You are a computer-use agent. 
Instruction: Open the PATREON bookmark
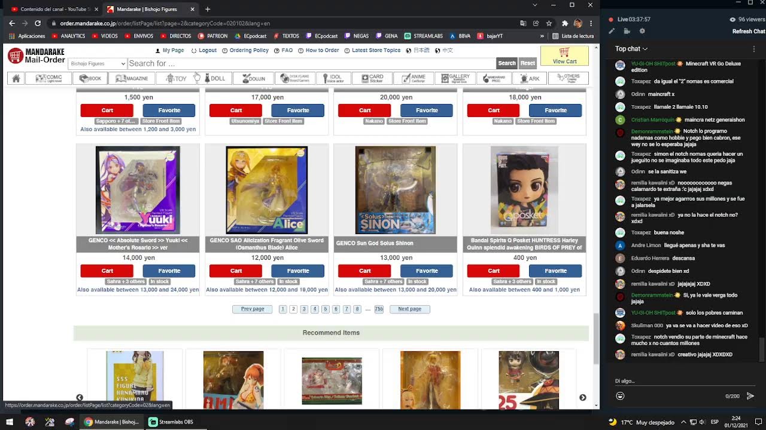212,36
